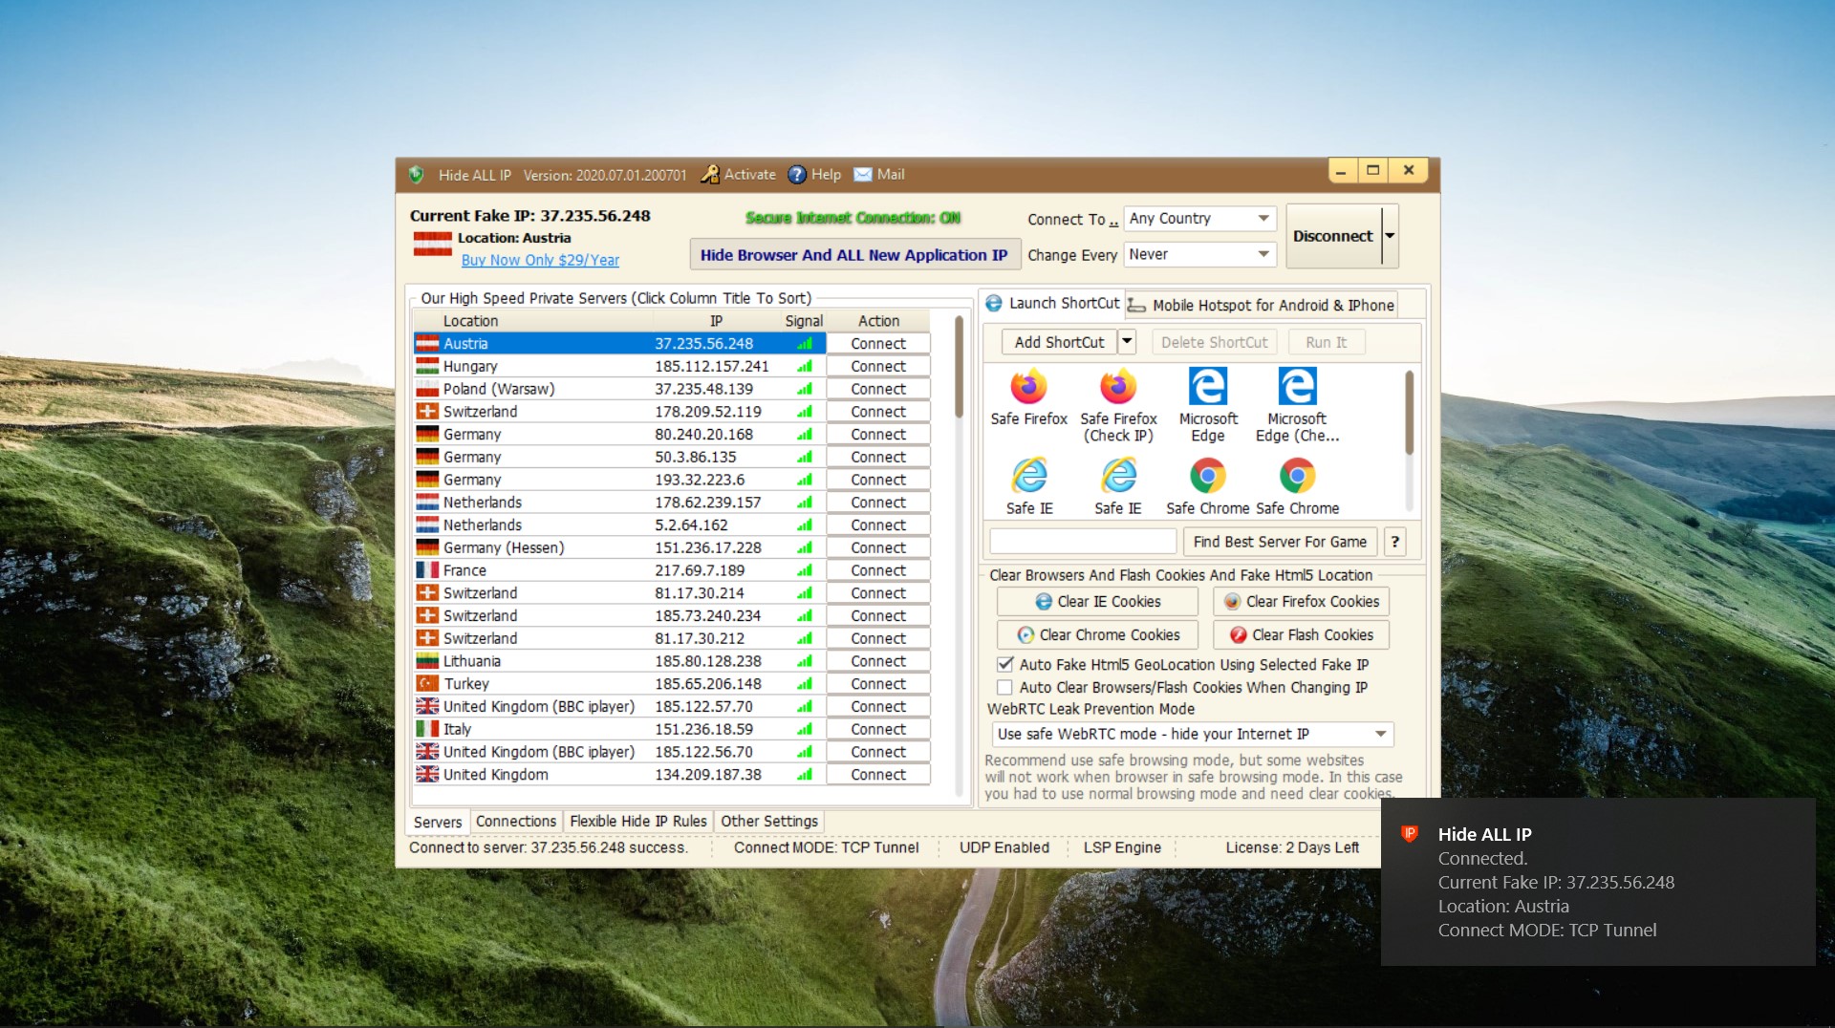Click Find Best Server For Game
This screenshot has height=1028, width=1835.
tap(1280, 542)
